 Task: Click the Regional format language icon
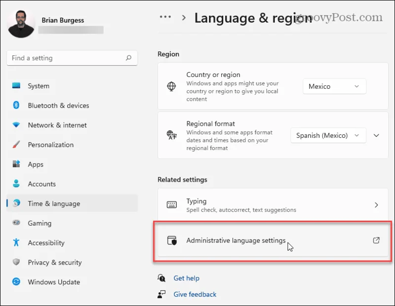point(171,135)
